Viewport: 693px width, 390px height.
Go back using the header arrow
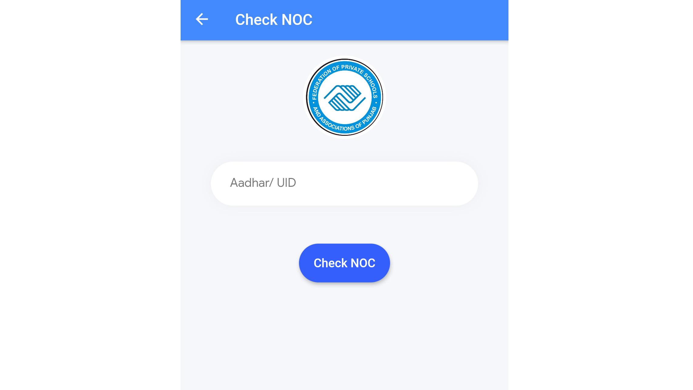click(202, 19)
